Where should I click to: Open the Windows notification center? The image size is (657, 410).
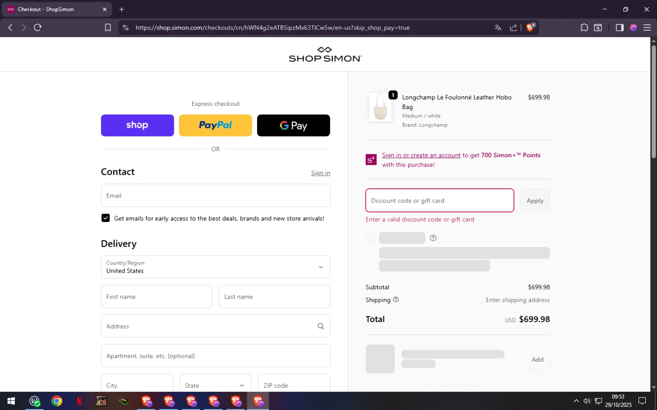pos(642,401)
